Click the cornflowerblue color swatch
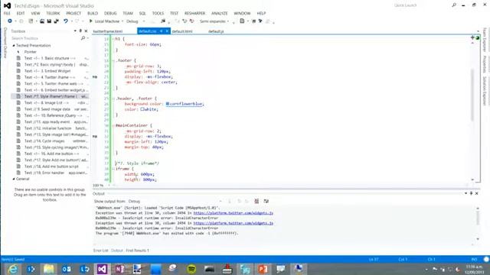Image resolution: width=490 pixels, height=275 pixels. click(x=167, y=104)
